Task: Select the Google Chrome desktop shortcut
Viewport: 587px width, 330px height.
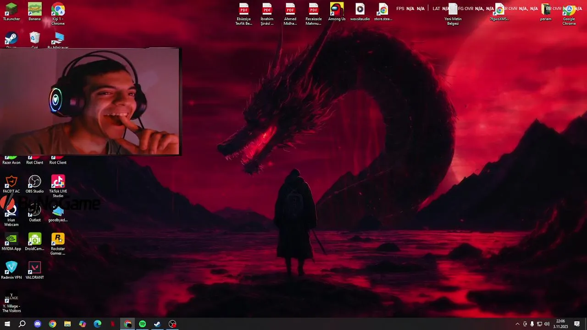Action: 569,14
